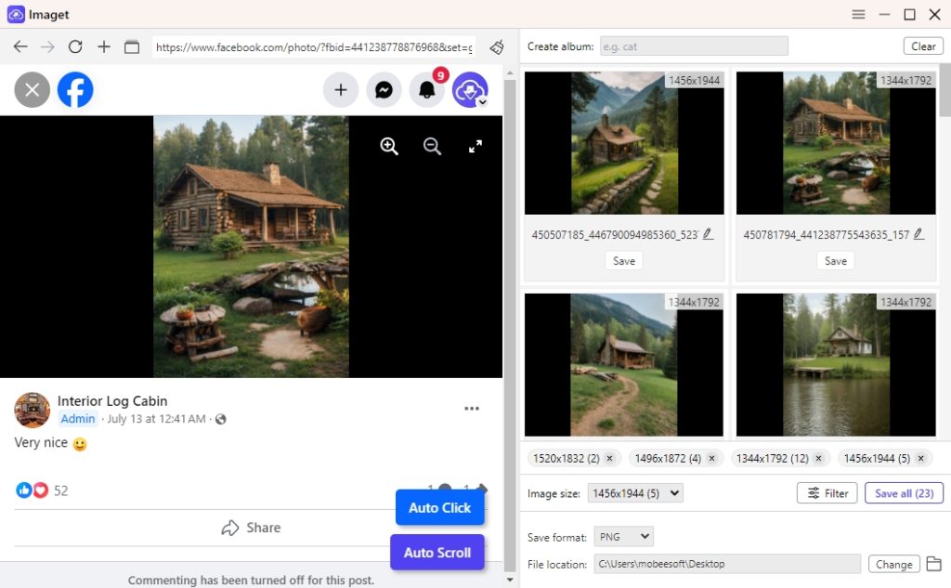Viewport: 951px width, 588px height.
Task: Open the post options three-dot menu
Action: pos(472,408)
